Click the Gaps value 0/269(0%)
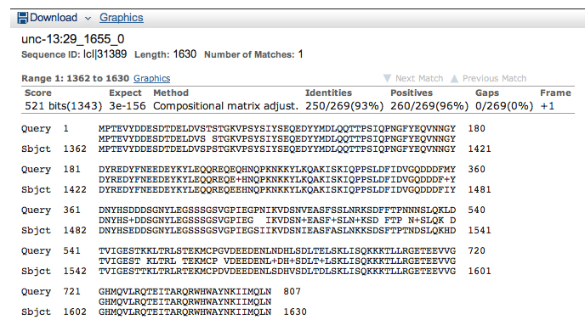Viewport: 585px width, 331px height. (x=504, y=106)
